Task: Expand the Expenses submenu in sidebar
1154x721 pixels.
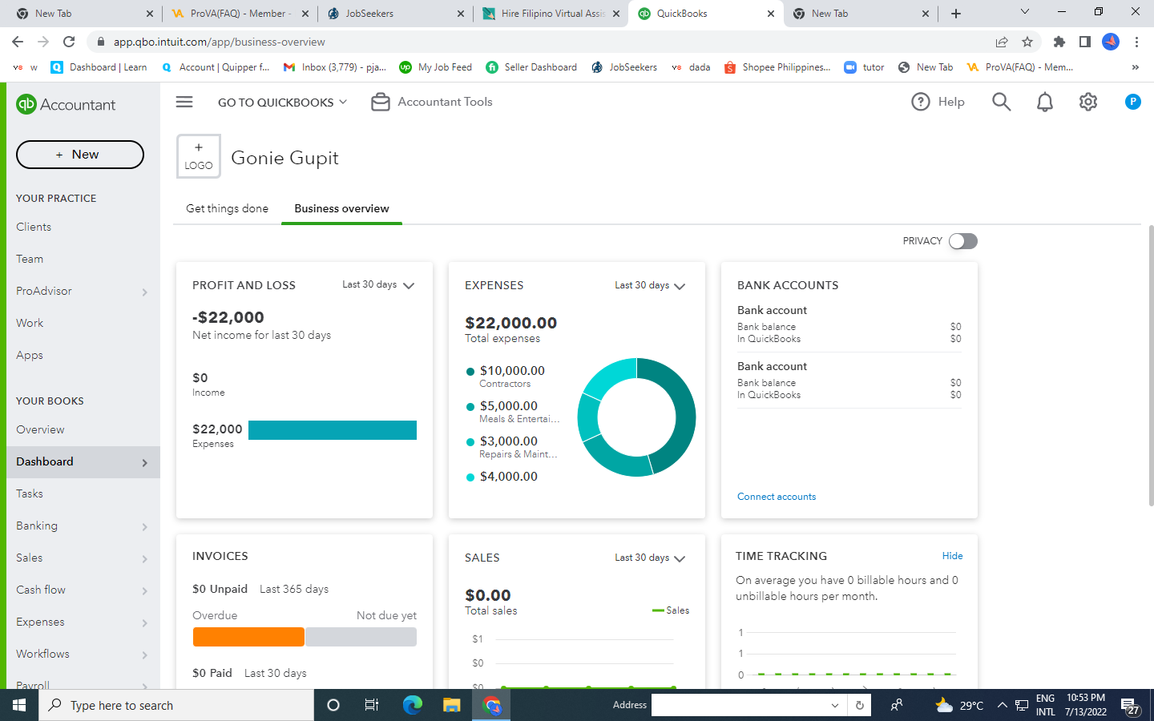Action: (x=145, y=622)
